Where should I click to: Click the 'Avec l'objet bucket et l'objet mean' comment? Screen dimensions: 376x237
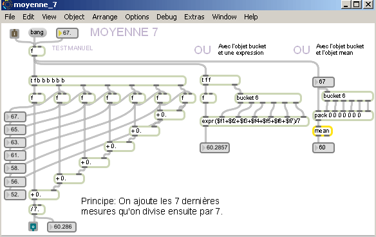[340, 50]
